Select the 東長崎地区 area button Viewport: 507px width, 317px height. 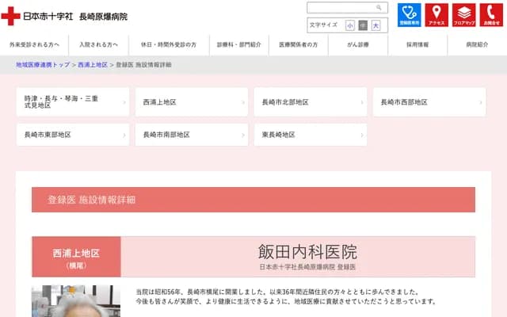[x=311, y=135]
